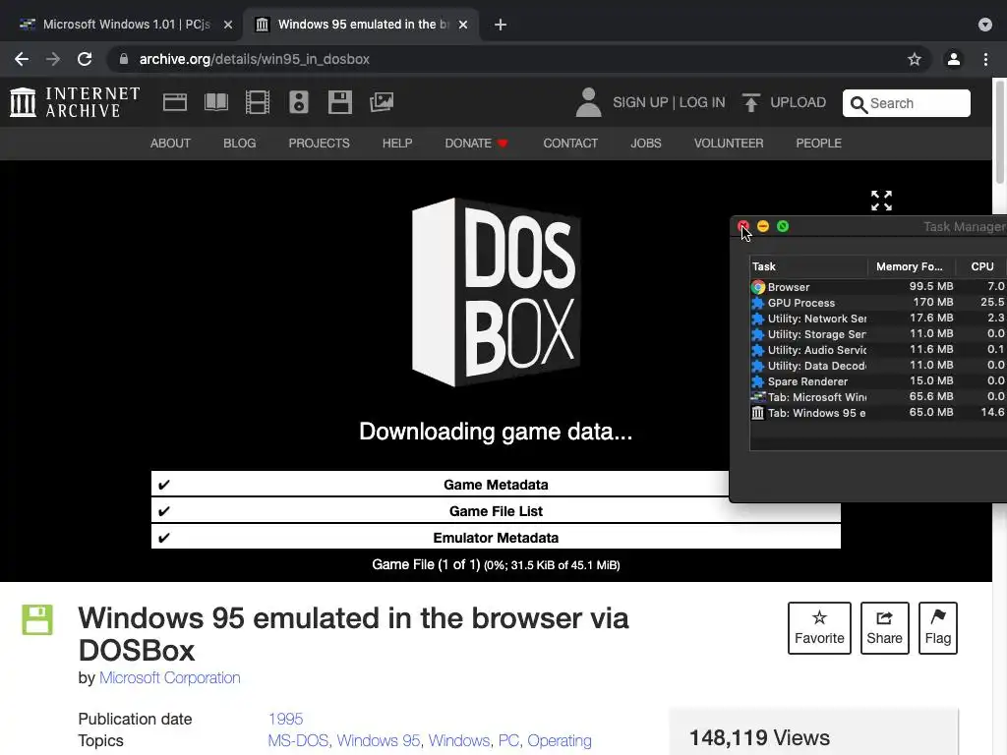Open the VOLUNTEER menu item
This screenshot has height=755, width=1007.
pos(729,144)
